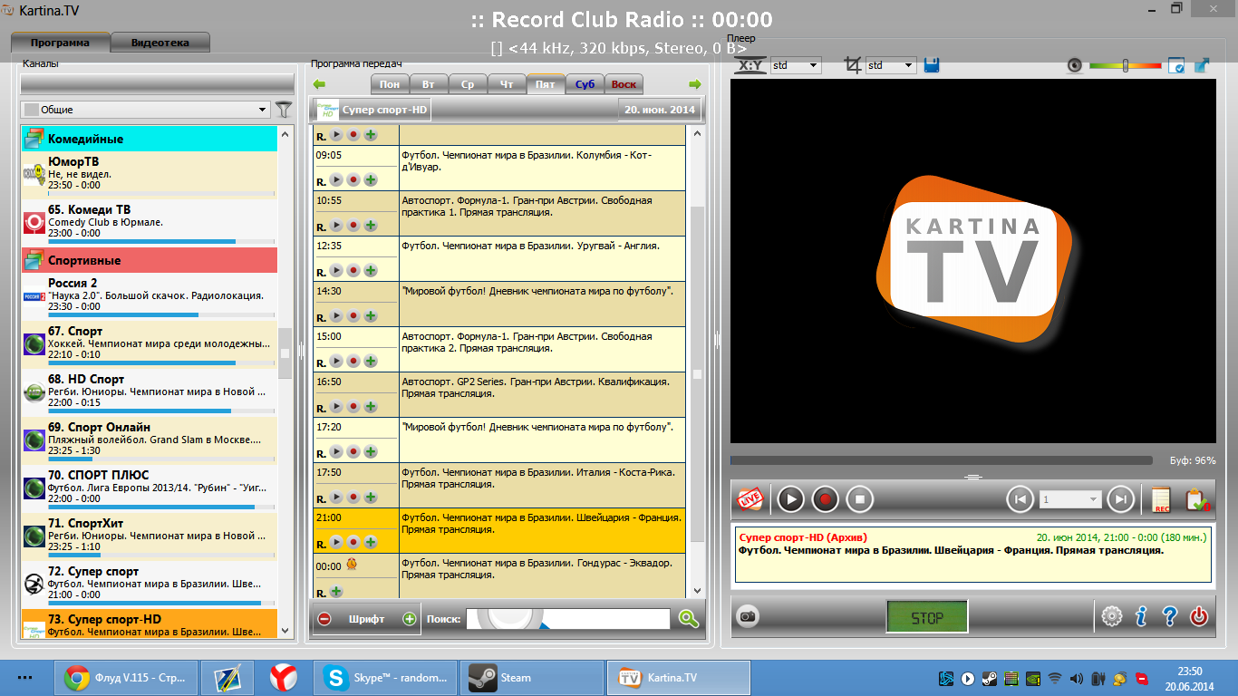This screenshot has height=696, width=1238.
Task: Play the 21:00 Швейцария - Франция archive
Action: [336, 542]
